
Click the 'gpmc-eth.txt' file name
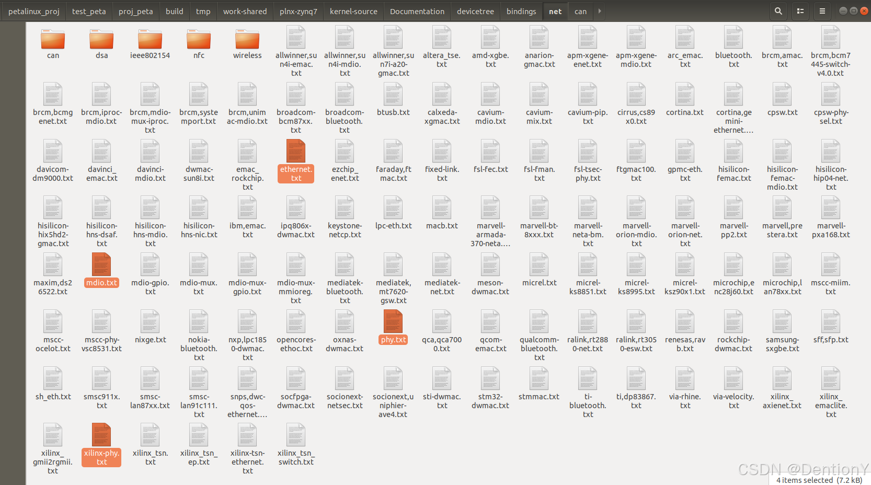tap(685, 174)
